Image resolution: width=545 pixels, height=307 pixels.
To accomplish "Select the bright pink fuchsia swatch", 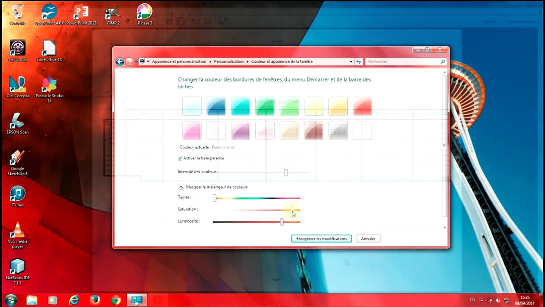I will click(x=192, y=130).
